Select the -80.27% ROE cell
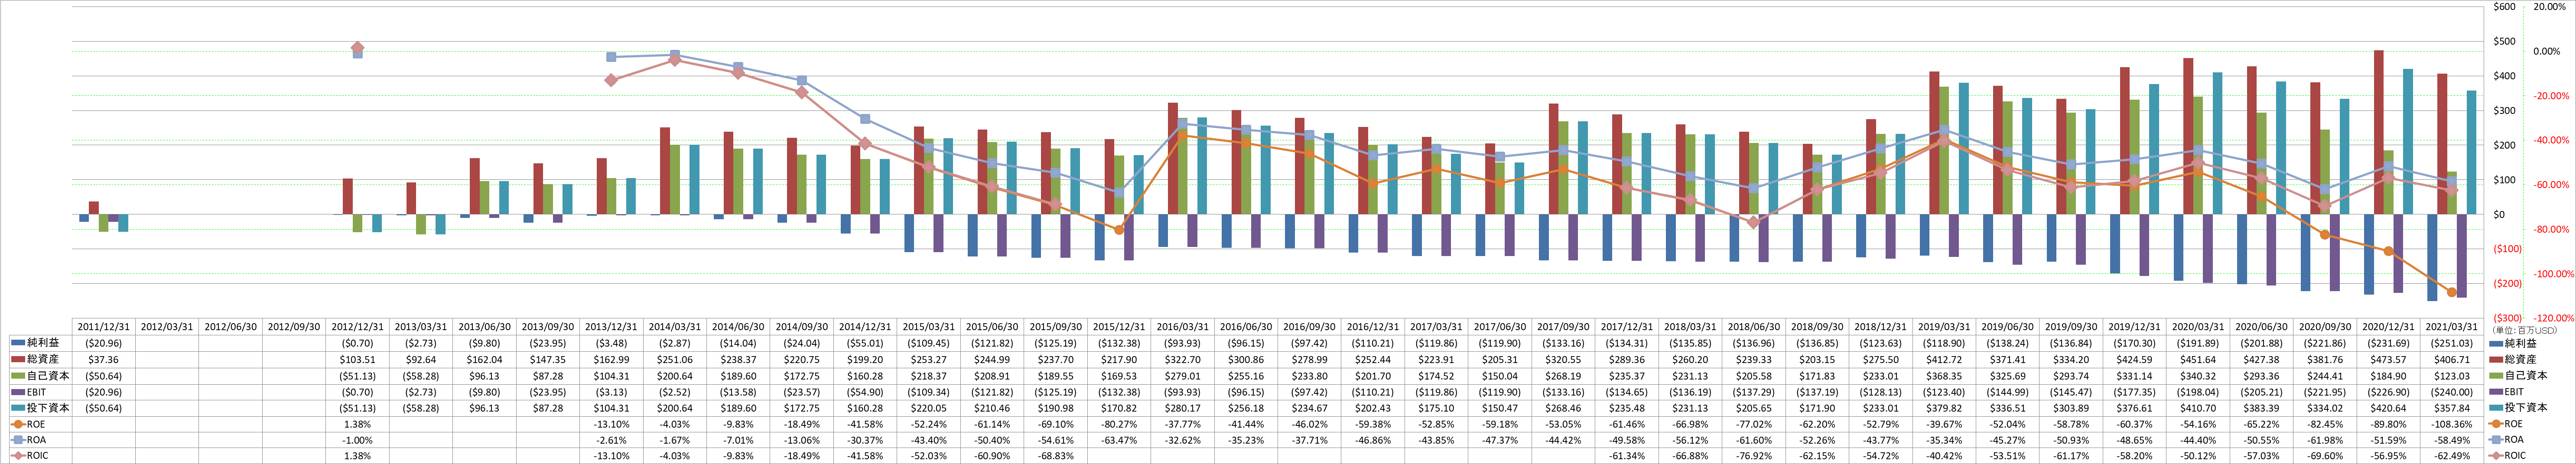 (1119, 424)
